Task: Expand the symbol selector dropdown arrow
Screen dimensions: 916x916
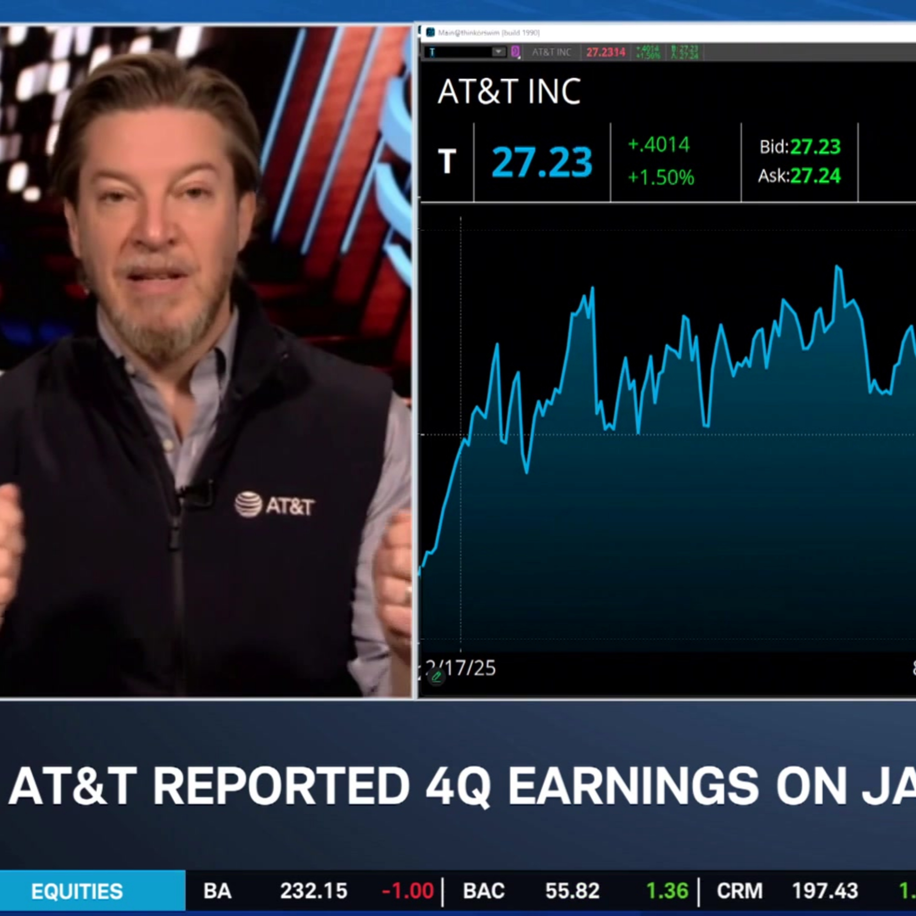Action: coord(498,52)
